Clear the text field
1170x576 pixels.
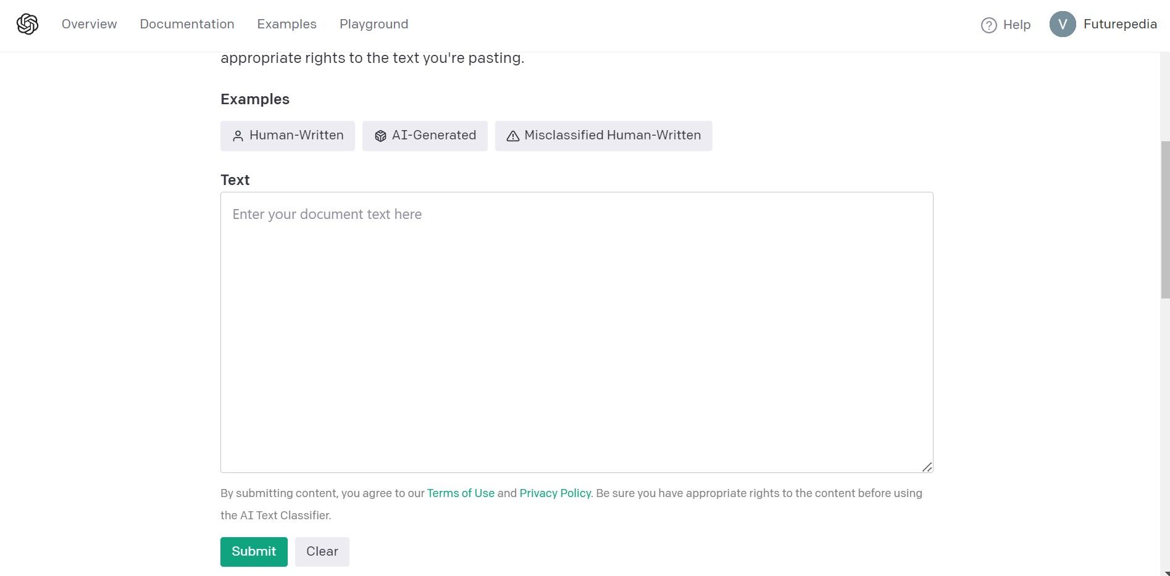(x=322, y=551)
